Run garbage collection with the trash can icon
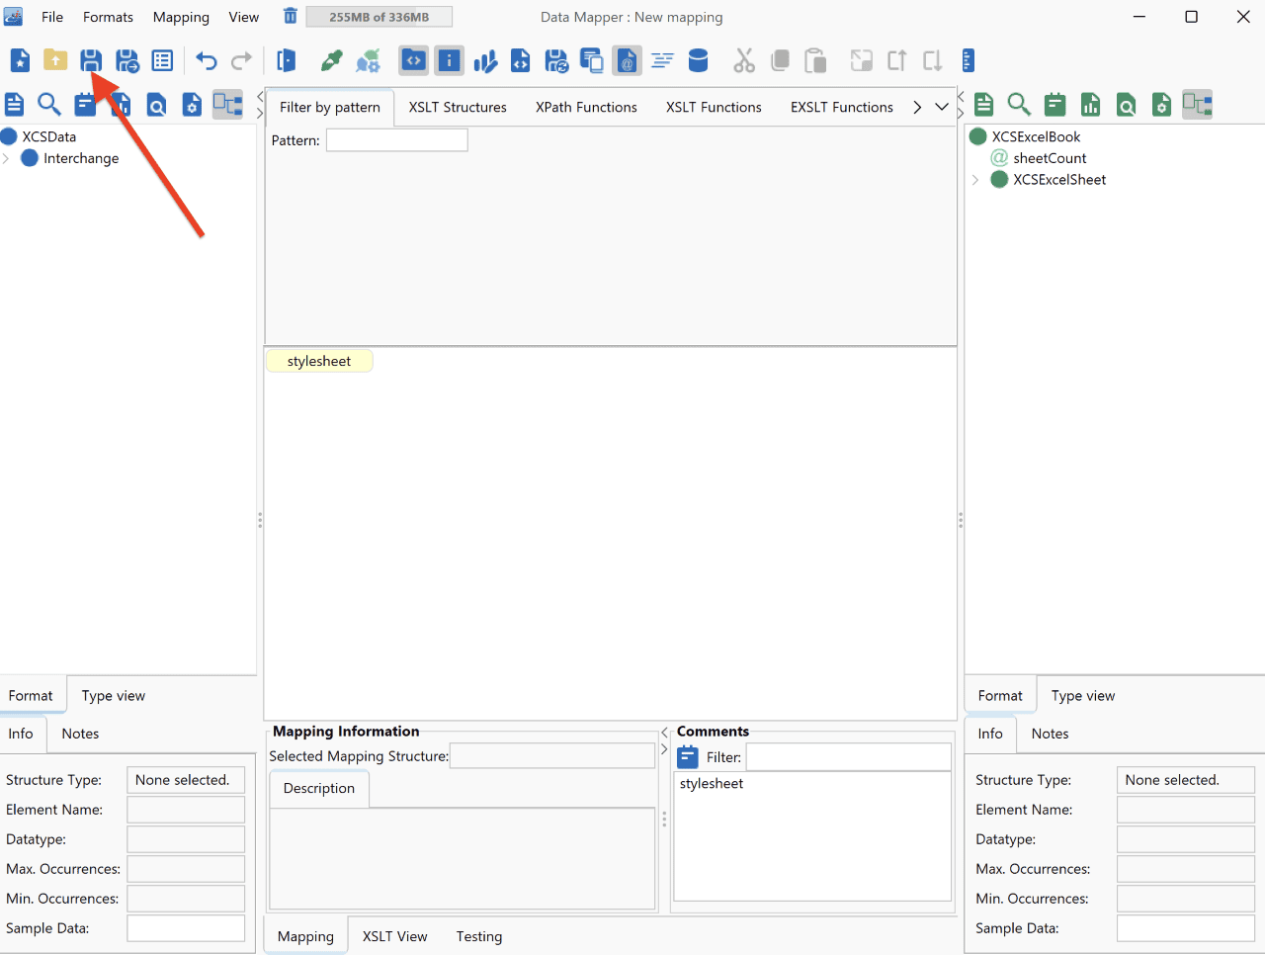 (290, 16)
